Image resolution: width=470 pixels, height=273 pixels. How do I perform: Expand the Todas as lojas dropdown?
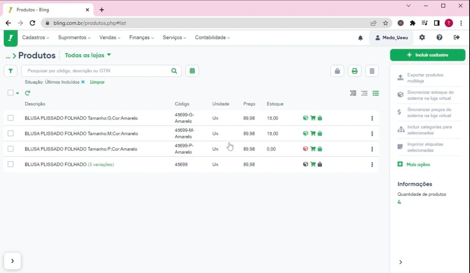point(88,55)
